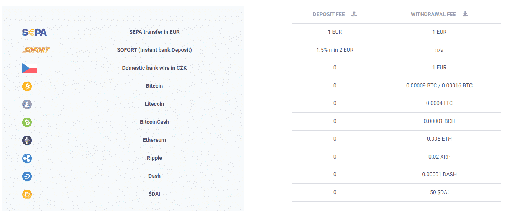Click the blue Ripple icon
The image size is (507, 211).
coord(27,158)
